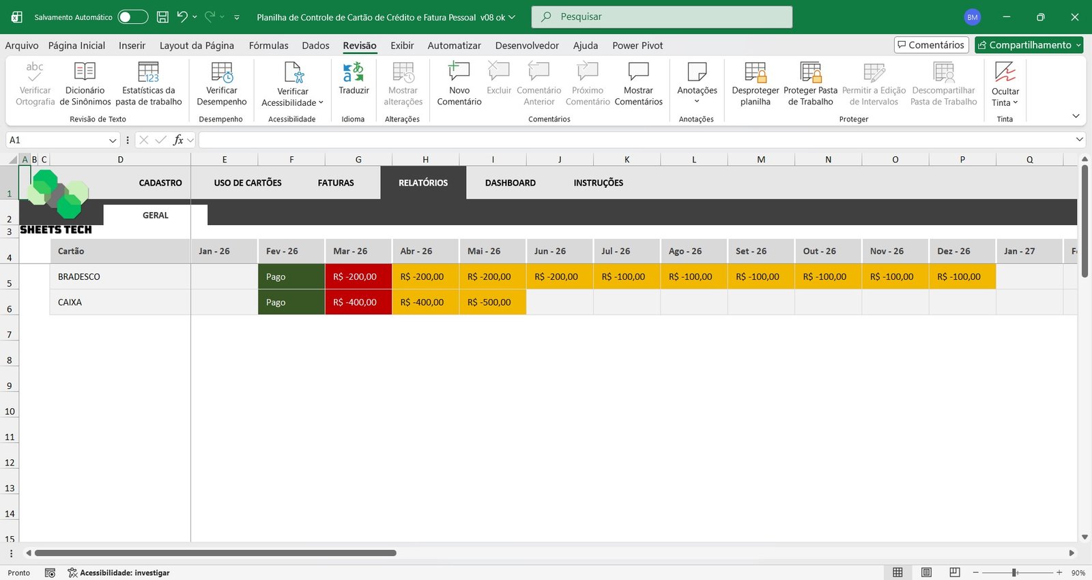This screenshot has width=1092, height=580.
Task: Open the Fórmulas ribbon tab
Action: (x=268, y=46)
